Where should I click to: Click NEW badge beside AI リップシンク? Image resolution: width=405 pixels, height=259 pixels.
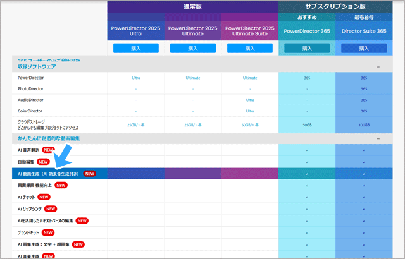point(51,209)
